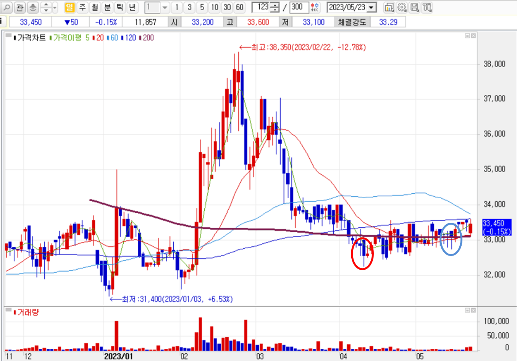
Task: Click the round icon next to 관
Action: (x=33, y=7)
